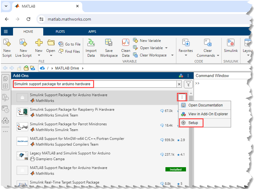
Task: Launch Simulink from the toolstrip
Action: (231, 42)
